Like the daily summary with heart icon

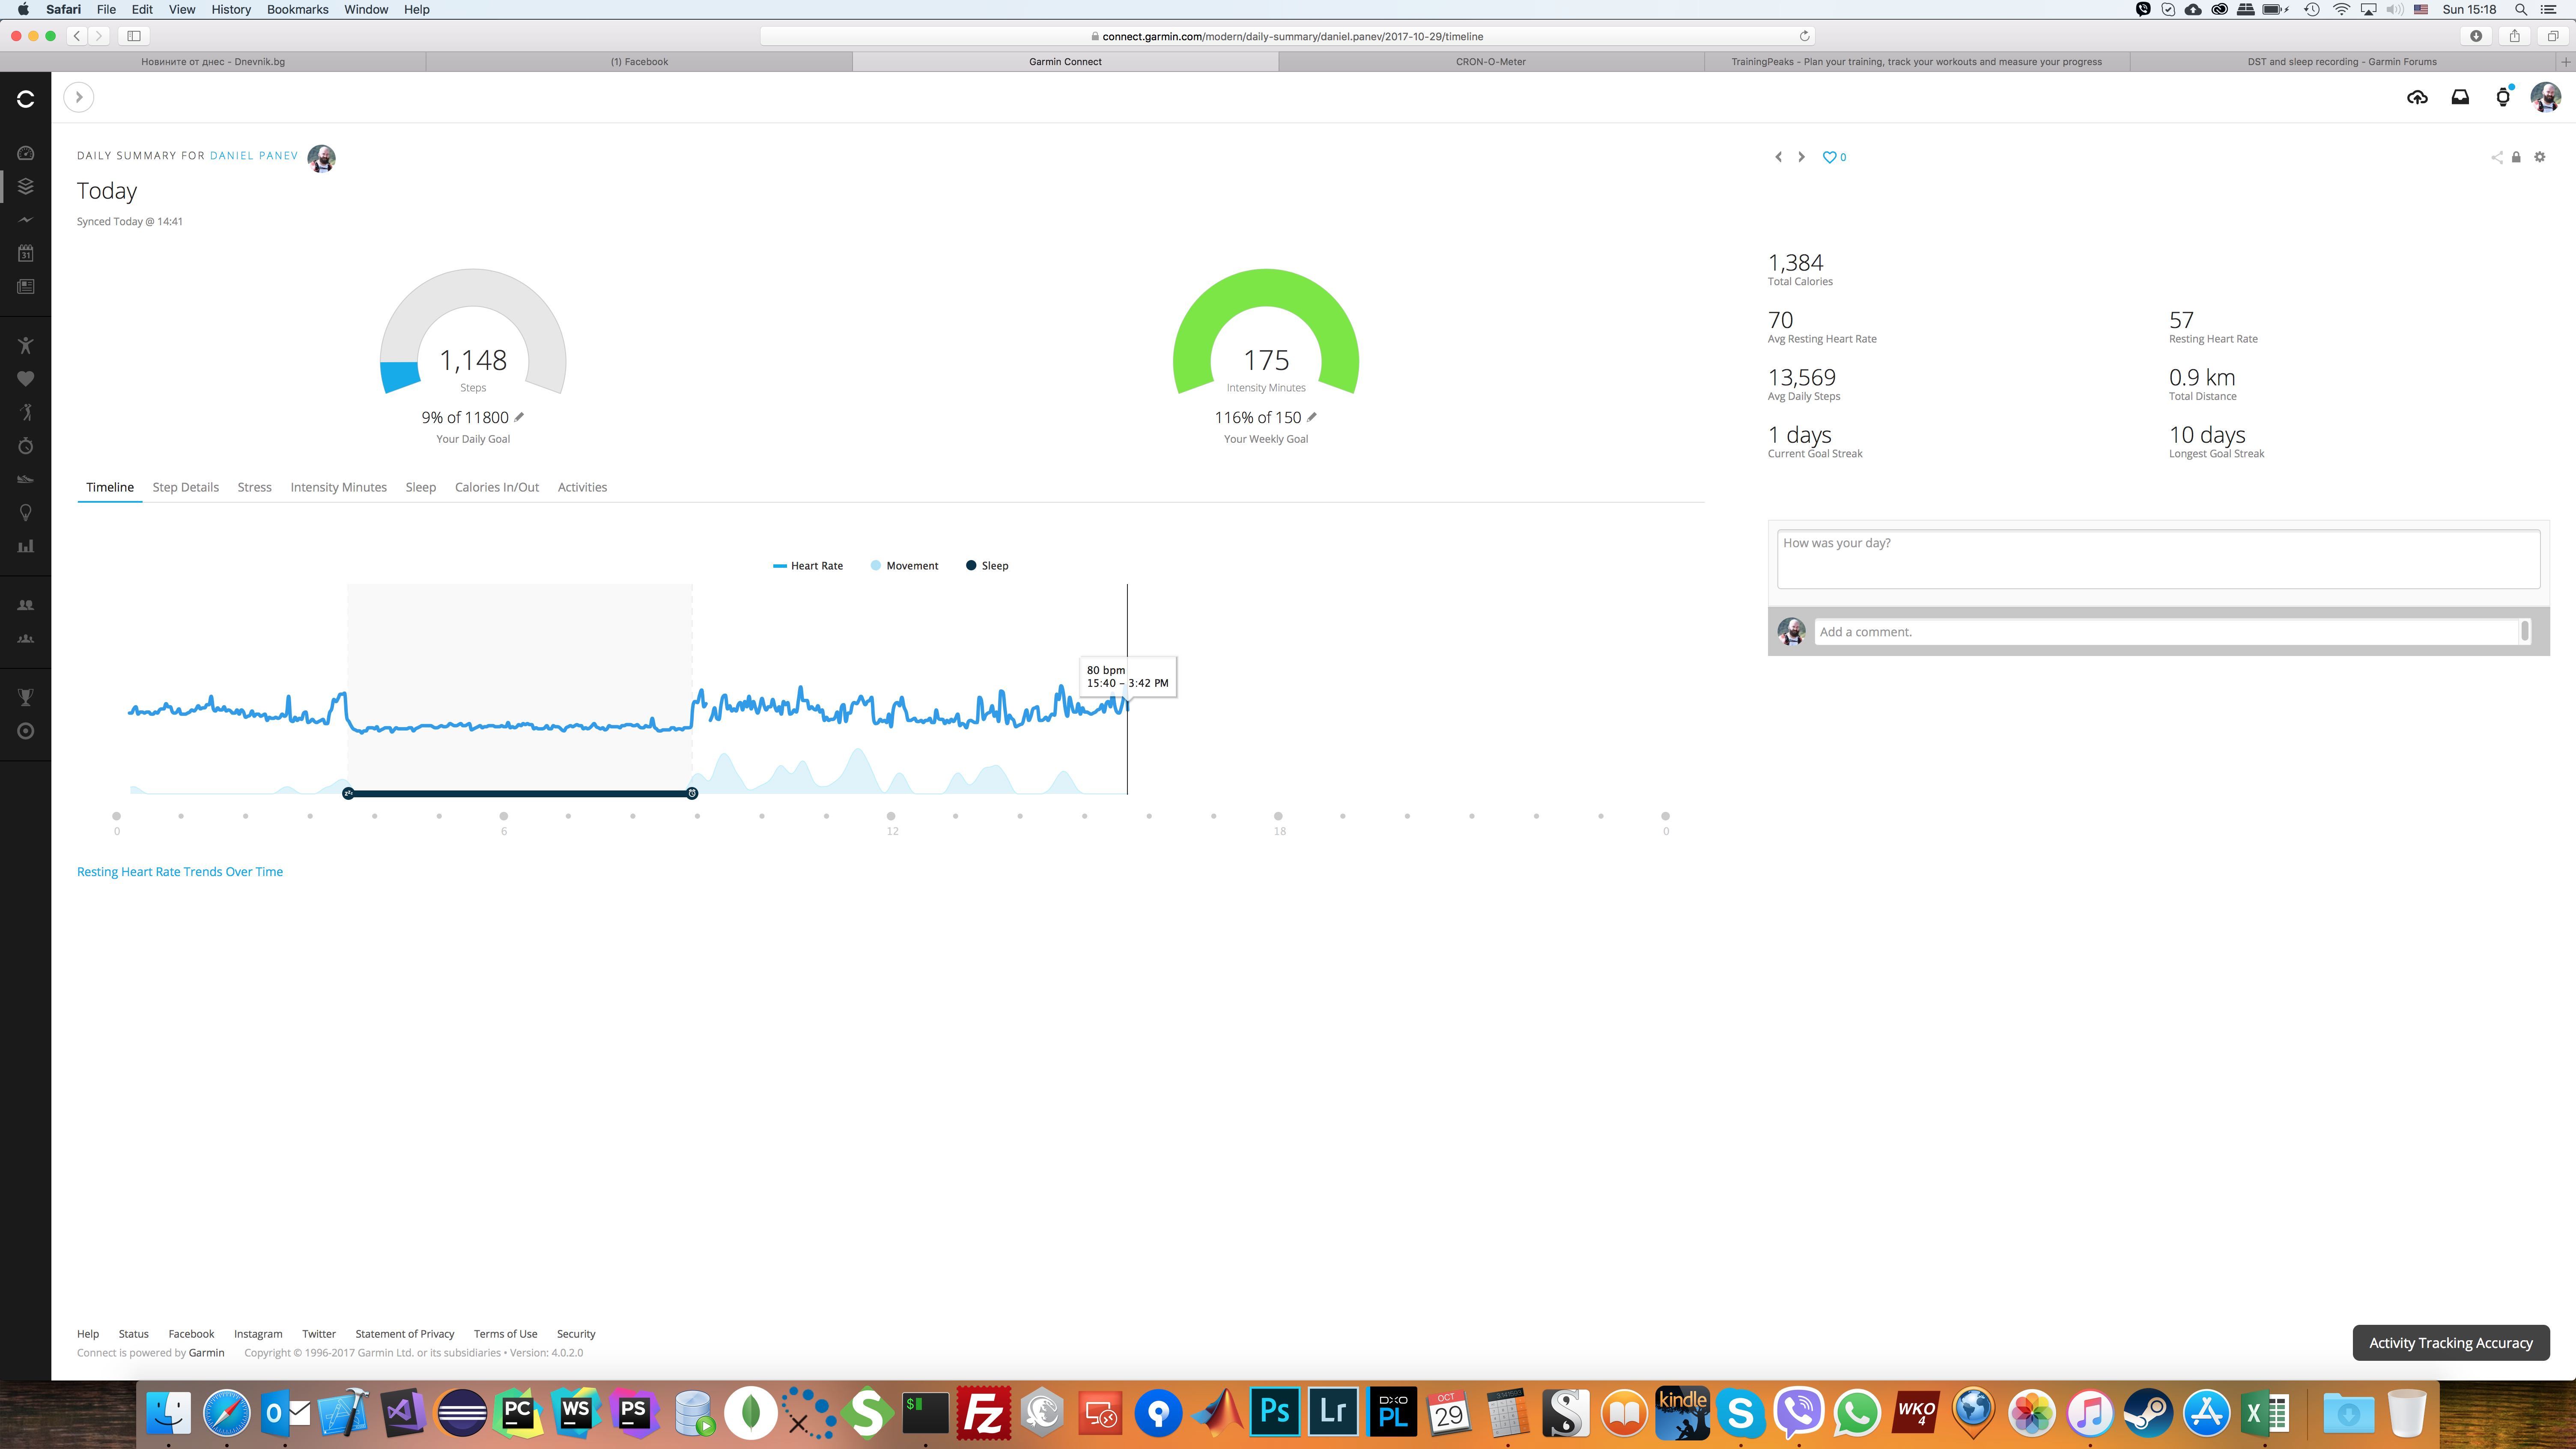[x=1830, y=157]
